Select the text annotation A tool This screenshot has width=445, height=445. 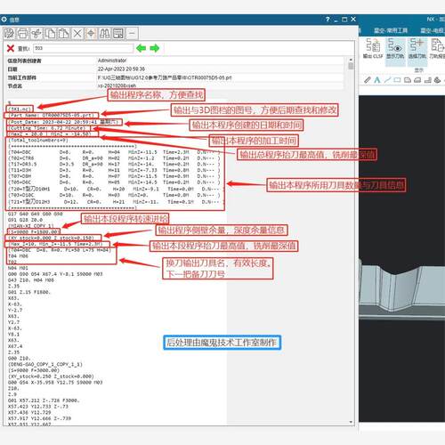click(377, 80)
